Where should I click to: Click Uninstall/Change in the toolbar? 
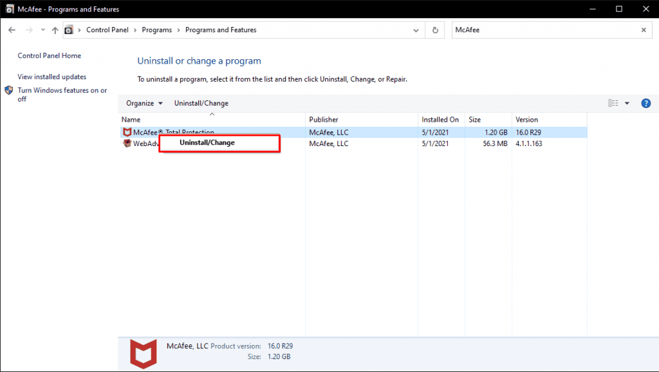click(201, 103)
